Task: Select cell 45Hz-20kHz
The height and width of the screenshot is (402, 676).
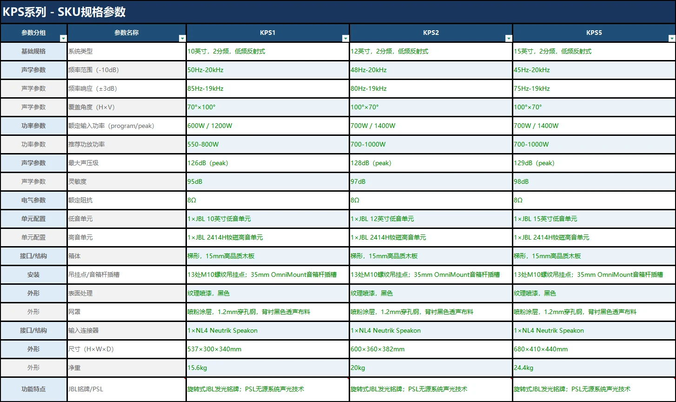Action: click(594, 70)
